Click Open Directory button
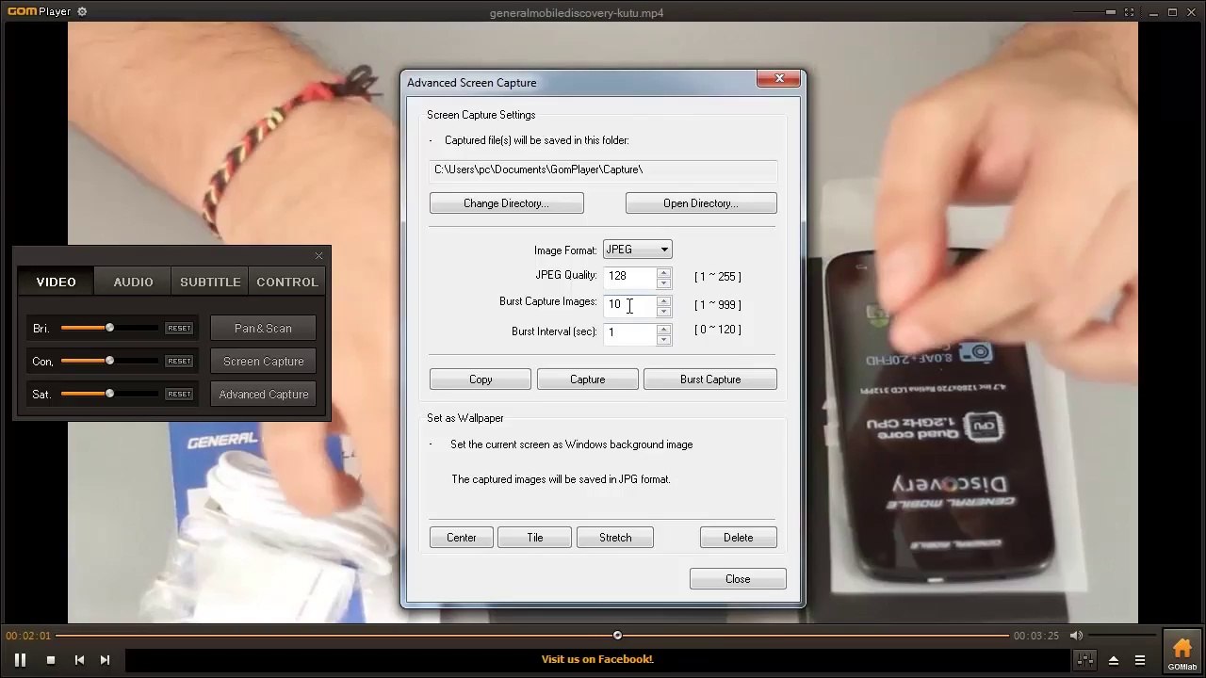This screenshot has height=678, width=1206. pos(701,203)
